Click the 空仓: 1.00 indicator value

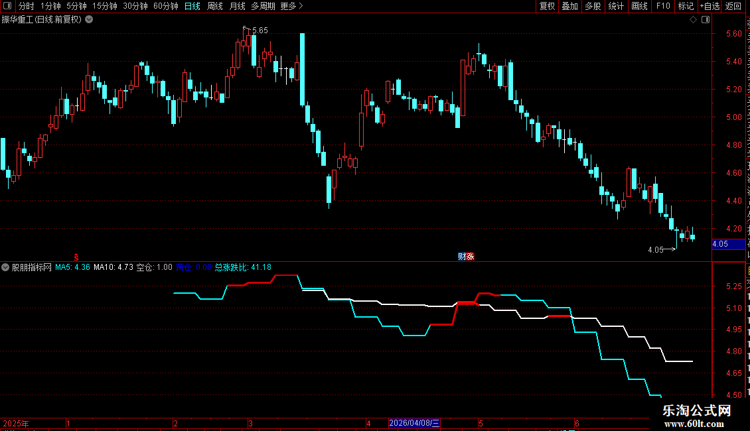[154, 268]
